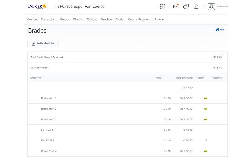Click the A+ grade for Boring stuff 3
The height and width of the screenshot is (157, 252).
tap(206, 119)
